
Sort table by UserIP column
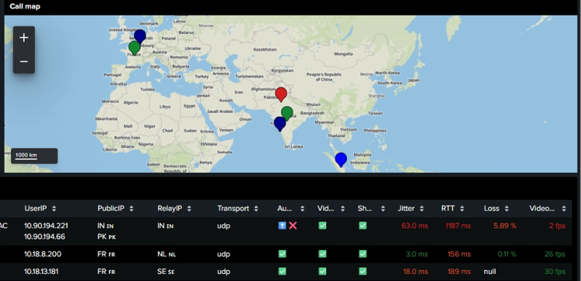(40, 208)
